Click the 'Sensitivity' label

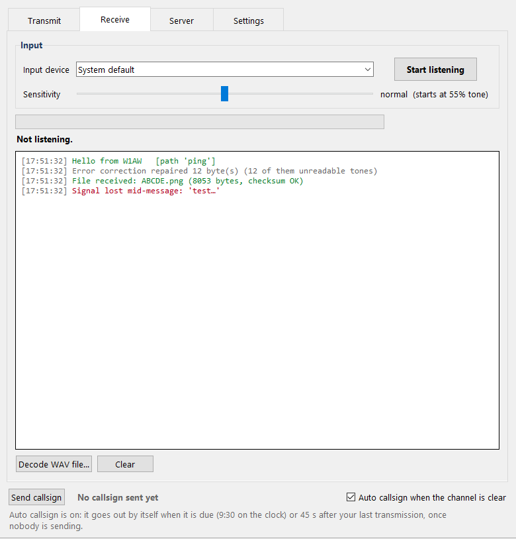point(42,94)
